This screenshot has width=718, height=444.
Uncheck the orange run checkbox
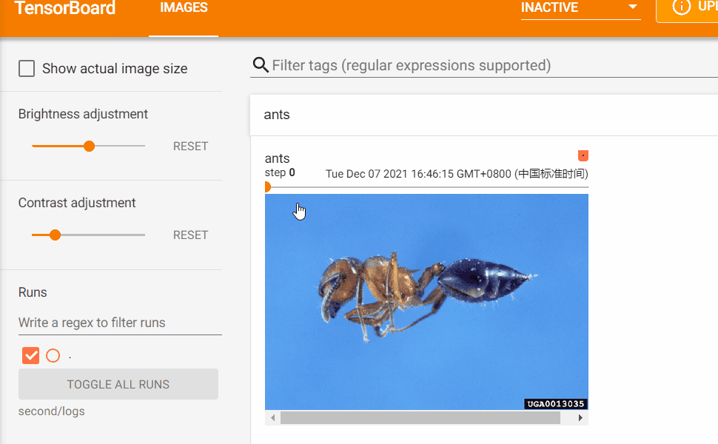click(30, 356)
